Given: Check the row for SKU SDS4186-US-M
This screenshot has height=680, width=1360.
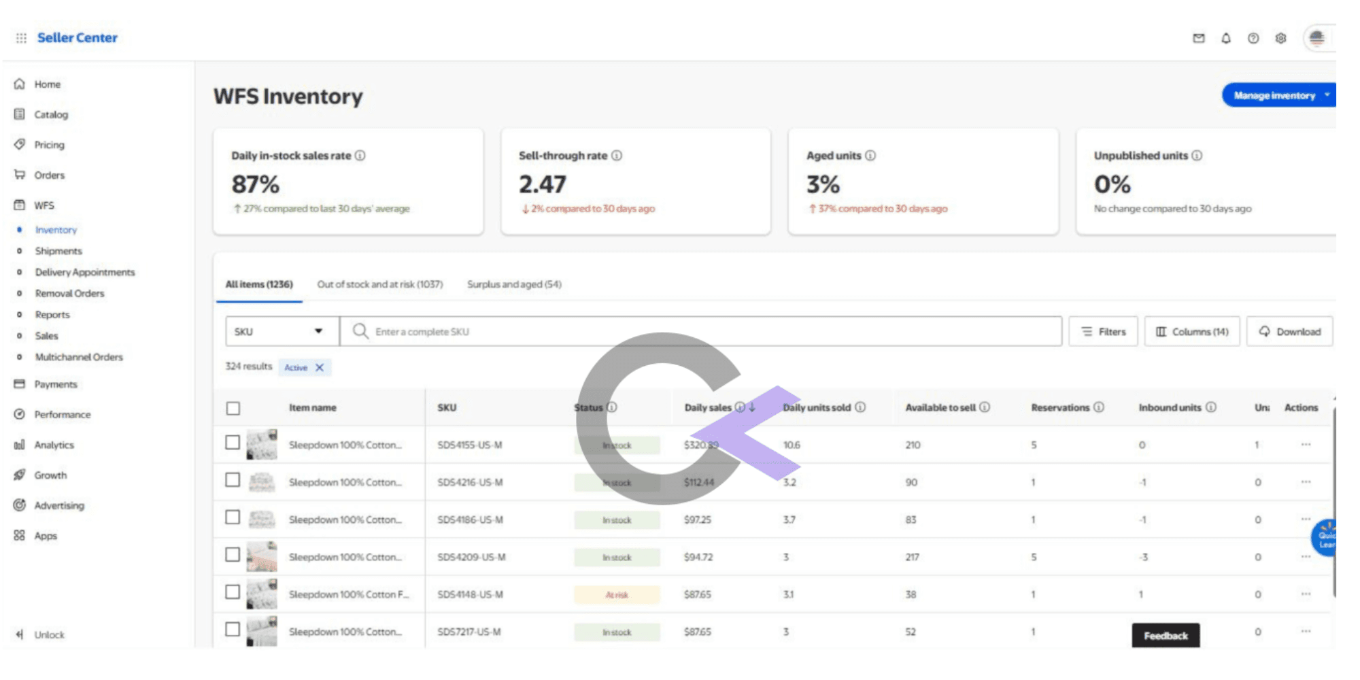Looking at the screenshot, I should point(233,517).
